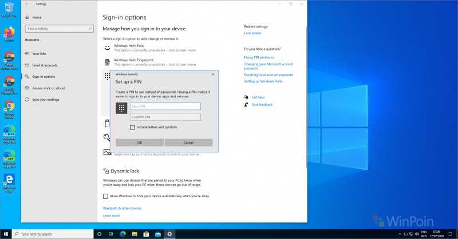Close the Windows Security dialog
This screenshot has width=458, height=239.
tap(213, 75)
